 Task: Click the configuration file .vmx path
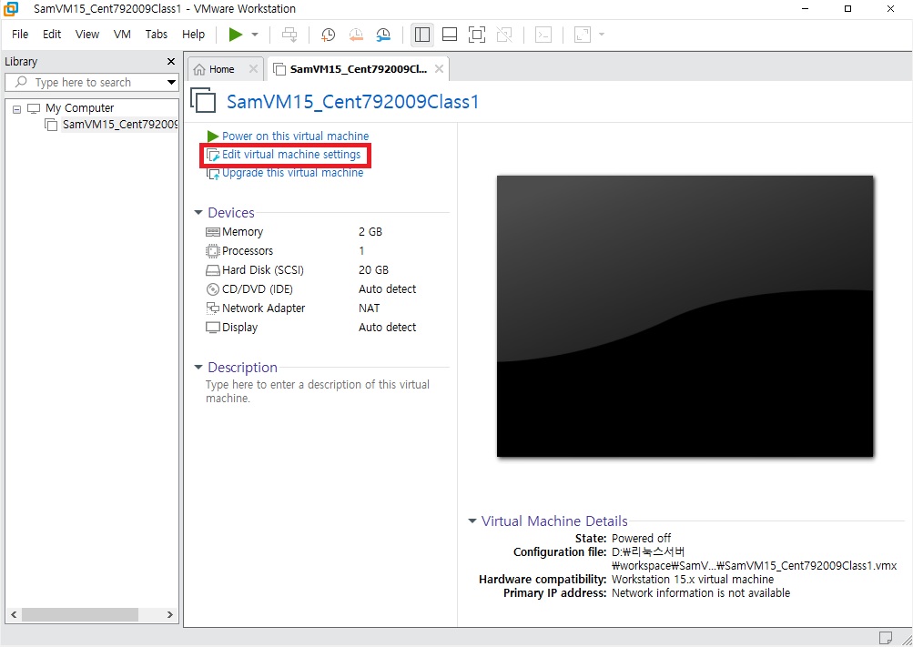(x=754, y=559)
